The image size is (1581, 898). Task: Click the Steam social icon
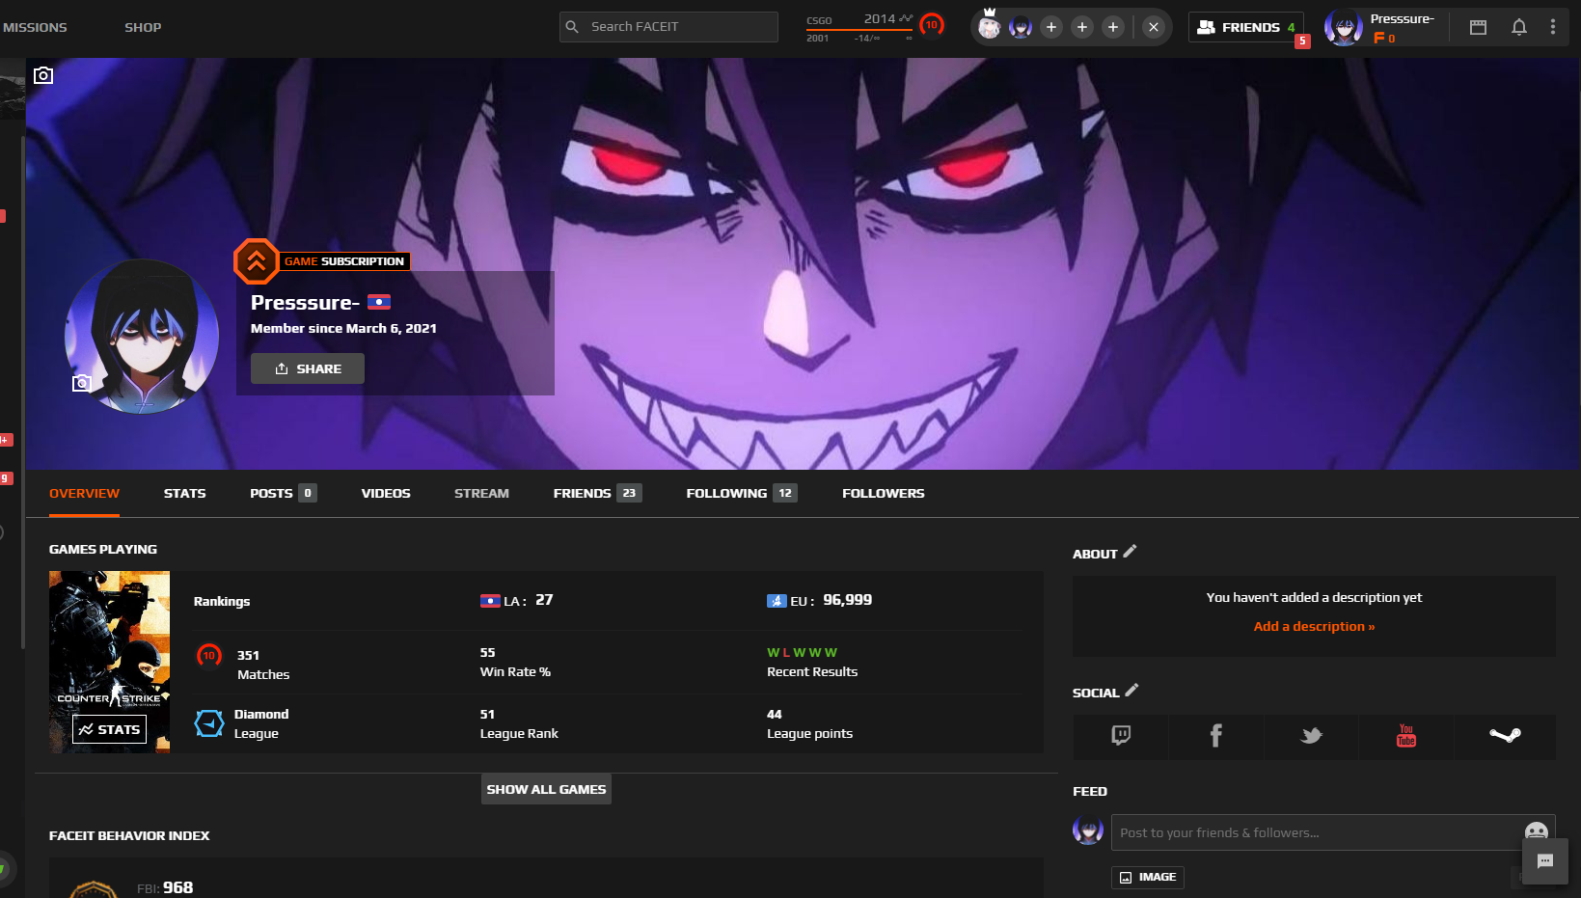1505,736
